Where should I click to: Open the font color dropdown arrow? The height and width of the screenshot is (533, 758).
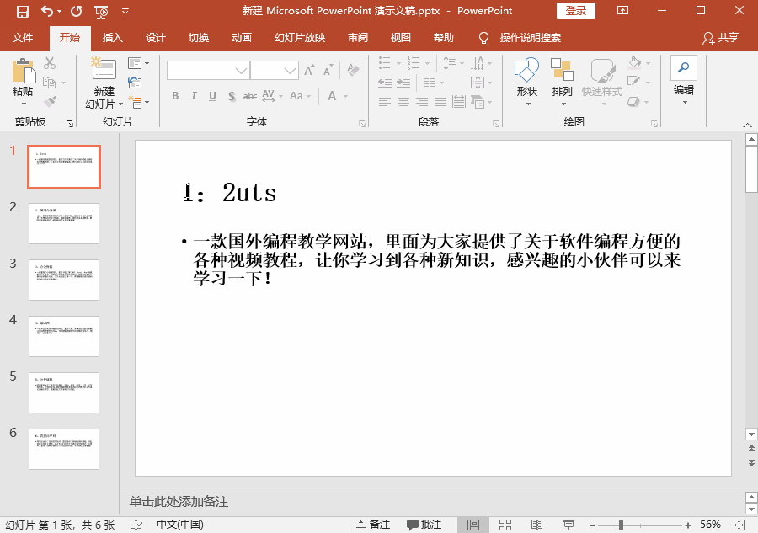pyautogui.click(x=346, y=96)
